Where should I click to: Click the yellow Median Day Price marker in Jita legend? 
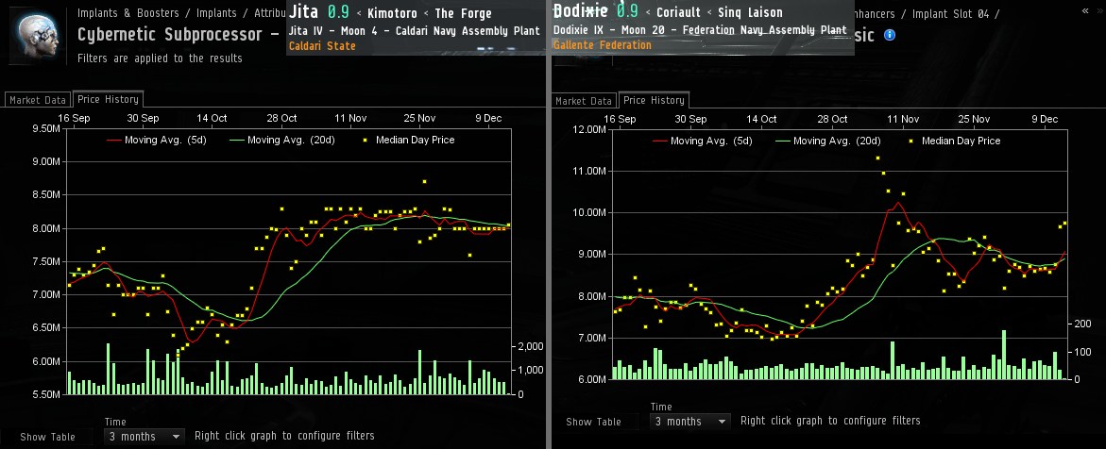(365, 140)
